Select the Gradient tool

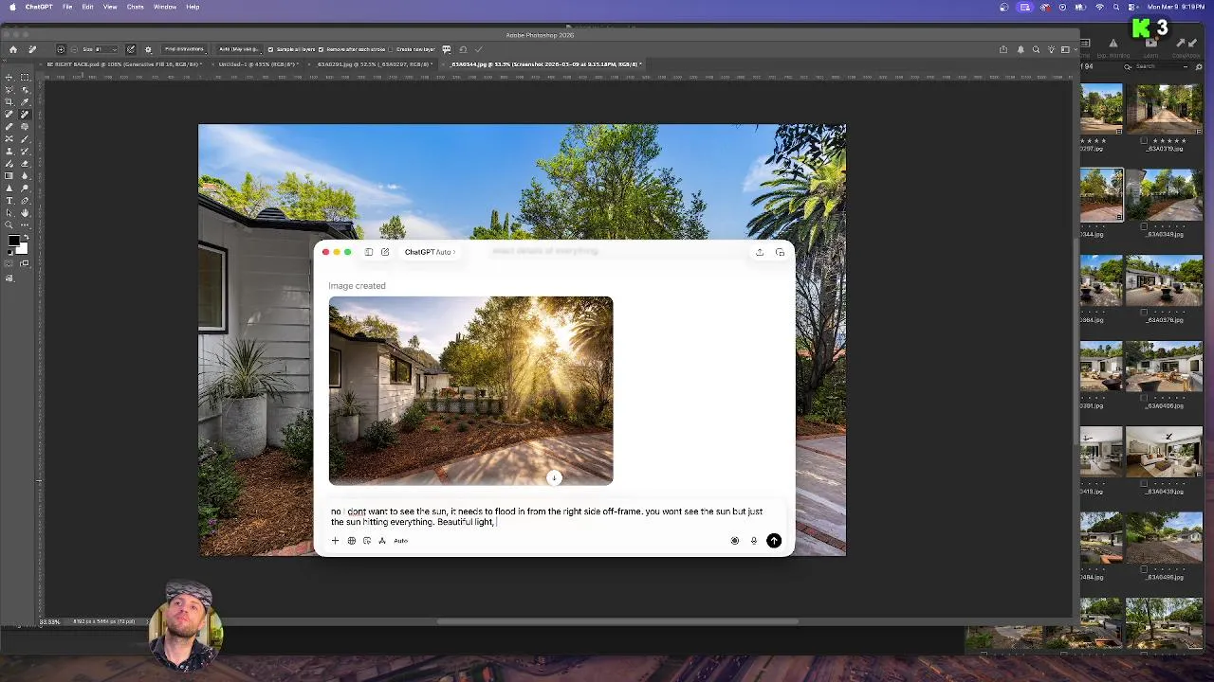(x=9, y=175)
